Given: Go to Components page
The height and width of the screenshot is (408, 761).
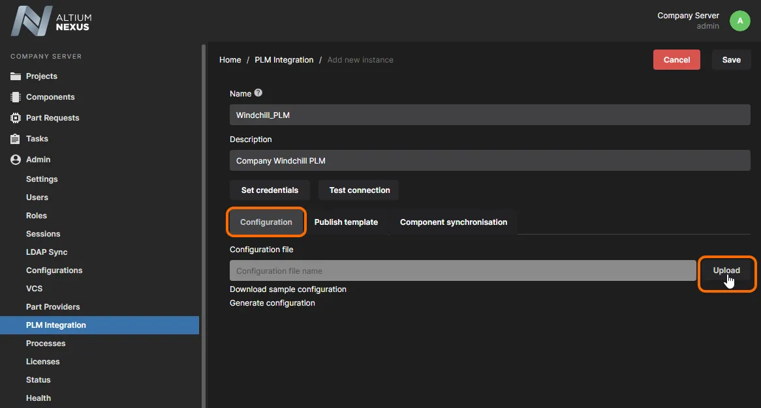Looking at the screenshot, I should (50, 97).
